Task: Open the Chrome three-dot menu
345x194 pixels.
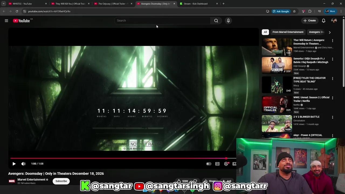Action: (x=341, y=11)
